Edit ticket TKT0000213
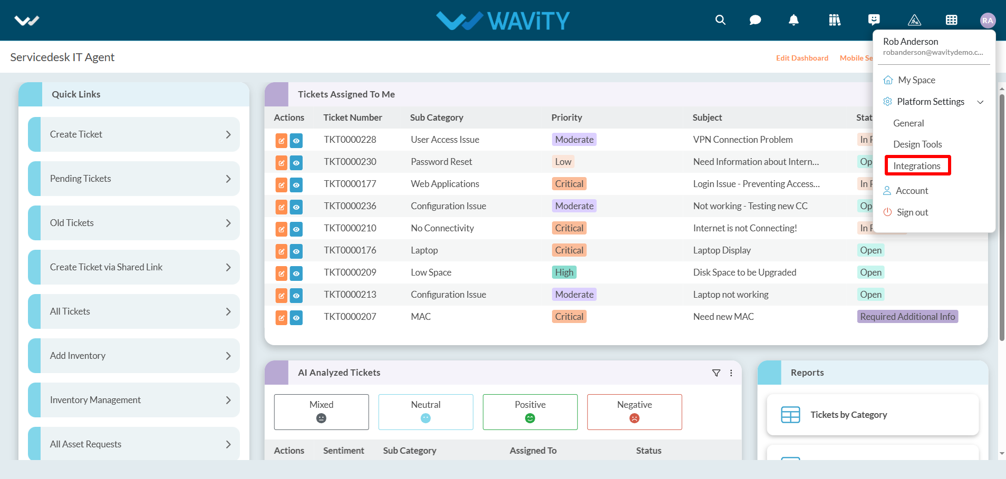The width and height of the screenshot is (1006, 479). pyautogui.click(x=282, y=296)
